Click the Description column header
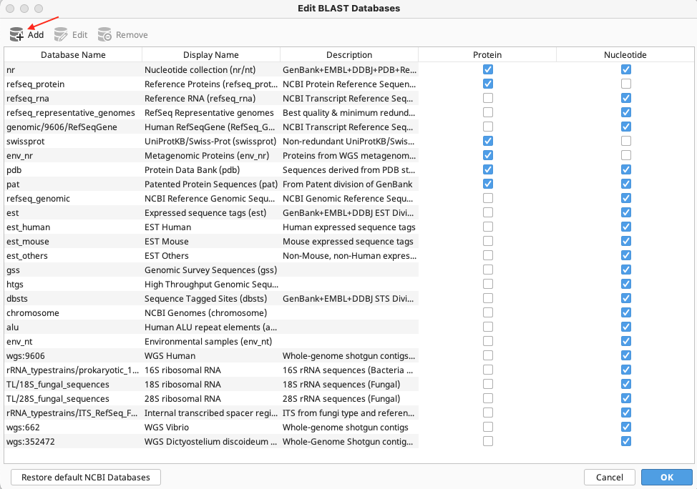The height and width of the screenshot is (489, 697). 349,54
